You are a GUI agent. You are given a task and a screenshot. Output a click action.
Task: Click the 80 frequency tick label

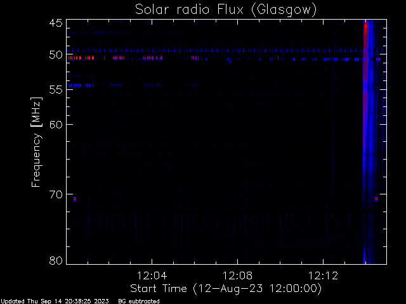coord(56,260)
